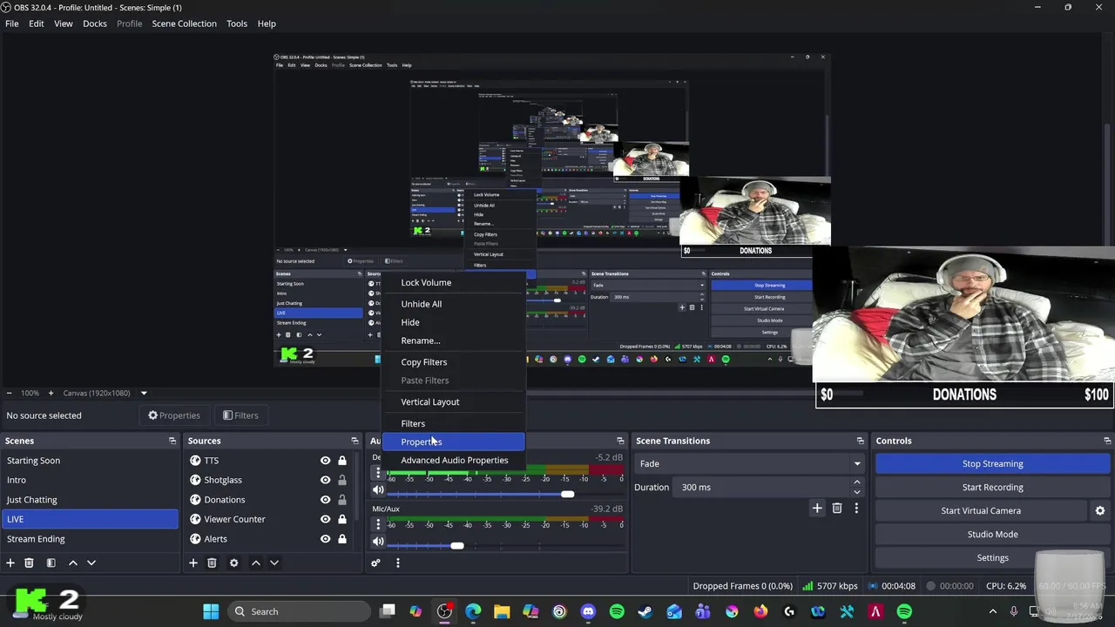Remove selected source using Sources trash icon

click(x=212, y=563)
